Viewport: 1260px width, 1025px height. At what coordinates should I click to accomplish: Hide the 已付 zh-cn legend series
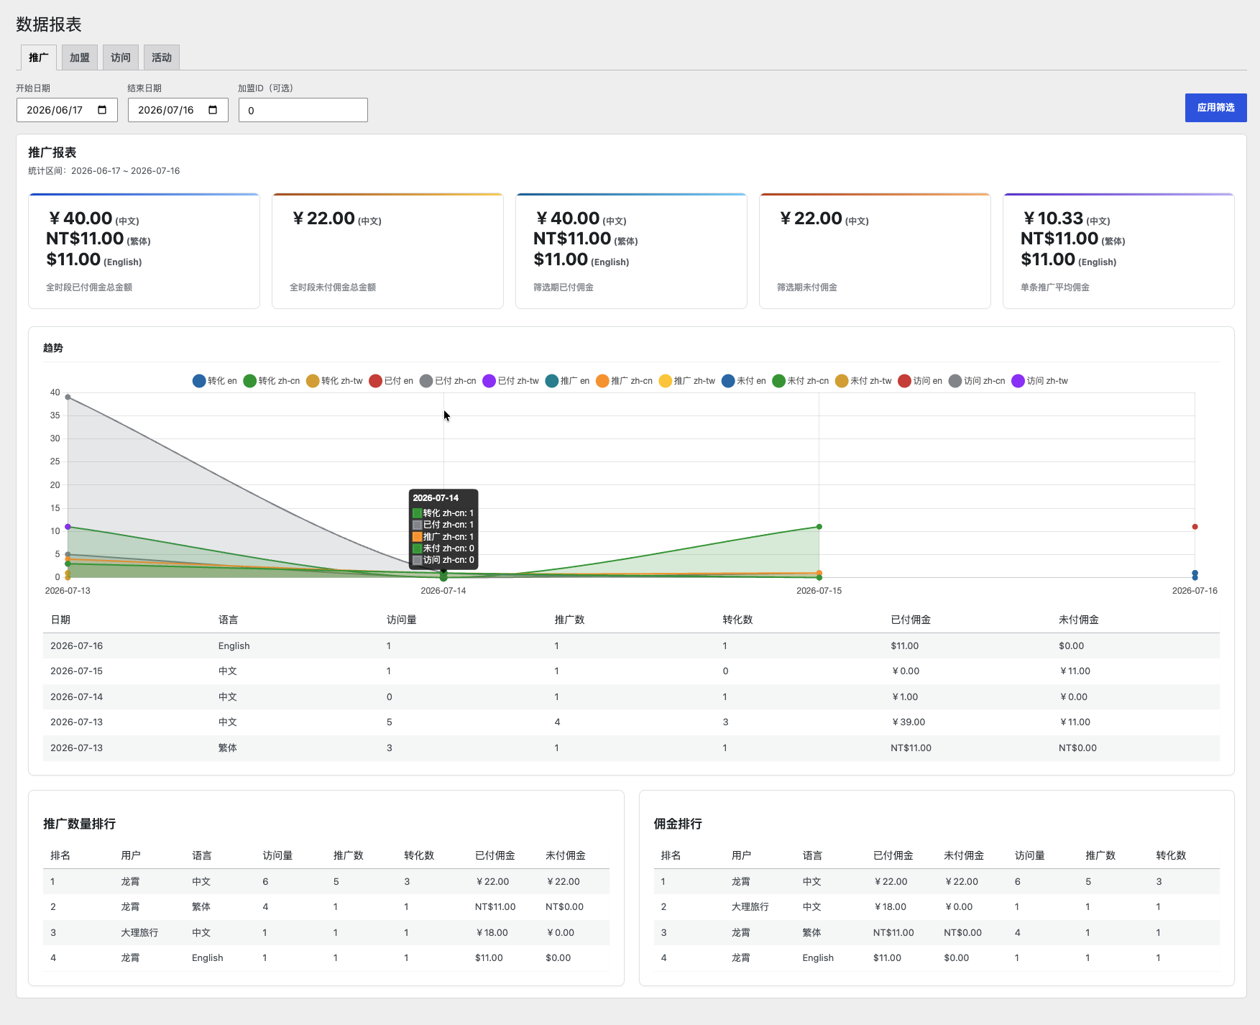click(x=448, y=381)
